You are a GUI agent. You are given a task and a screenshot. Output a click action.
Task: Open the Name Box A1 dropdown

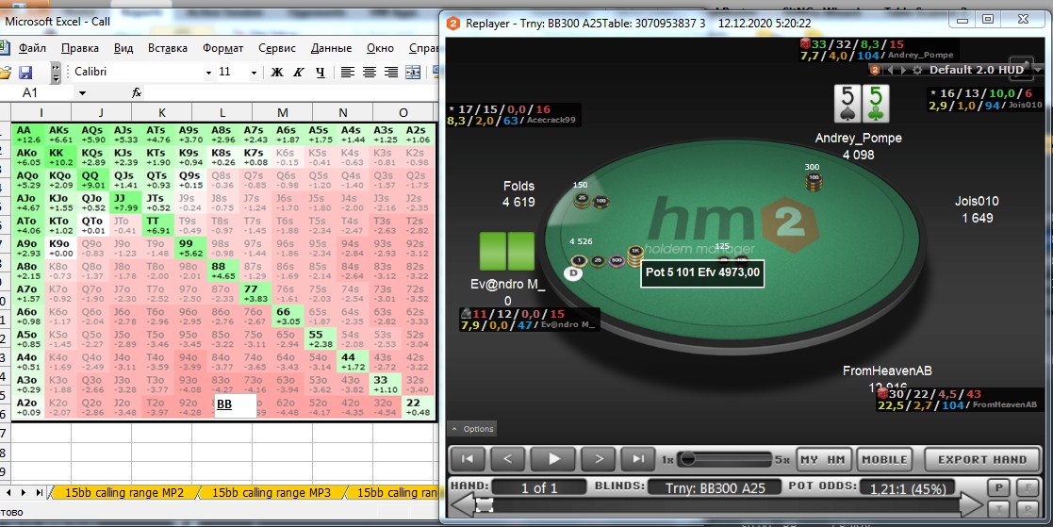coord(82,92)
